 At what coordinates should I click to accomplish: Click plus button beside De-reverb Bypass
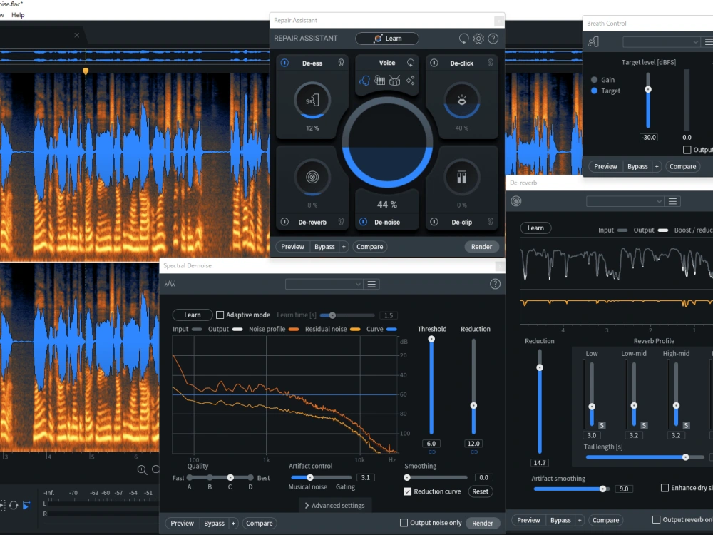click(580, 520)
